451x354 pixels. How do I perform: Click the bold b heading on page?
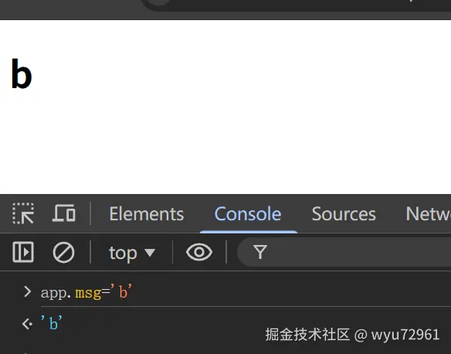click(x=22, y=73)
